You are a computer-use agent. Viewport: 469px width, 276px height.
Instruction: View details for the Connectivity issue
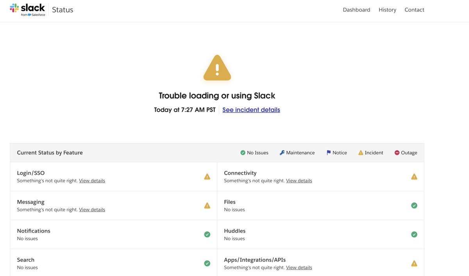click(x=299, y=180)
